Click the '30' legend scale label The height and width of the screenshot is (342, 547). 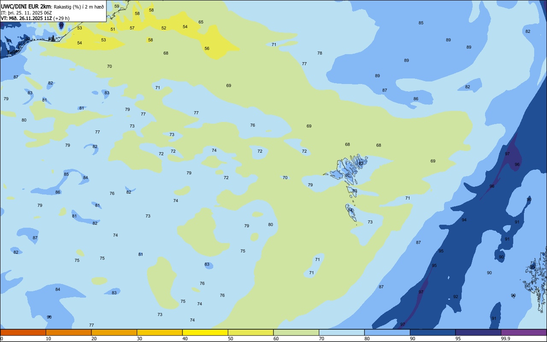140,339
